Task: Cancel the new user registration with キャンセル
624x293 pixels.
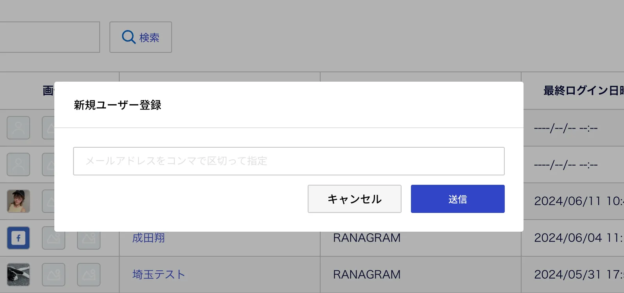Action: coord(355,199)
